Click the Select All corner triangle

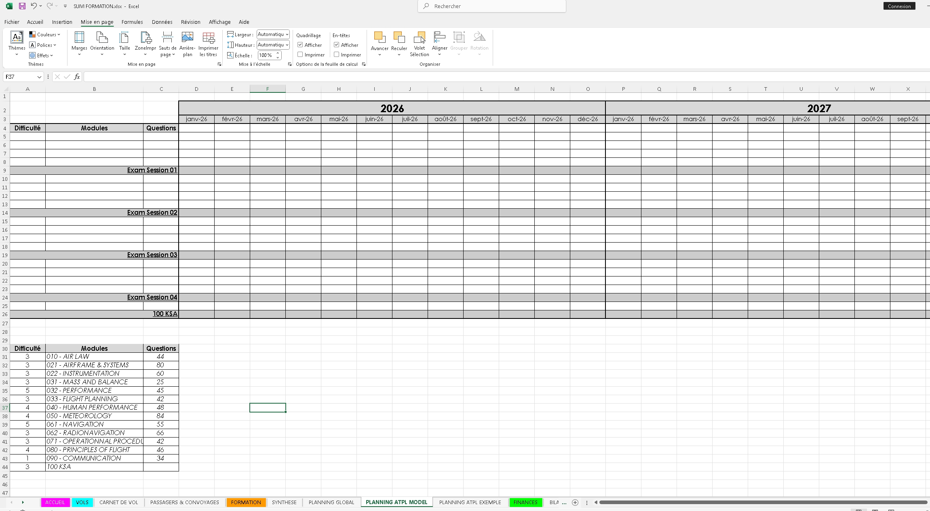(x=5, y=89)
